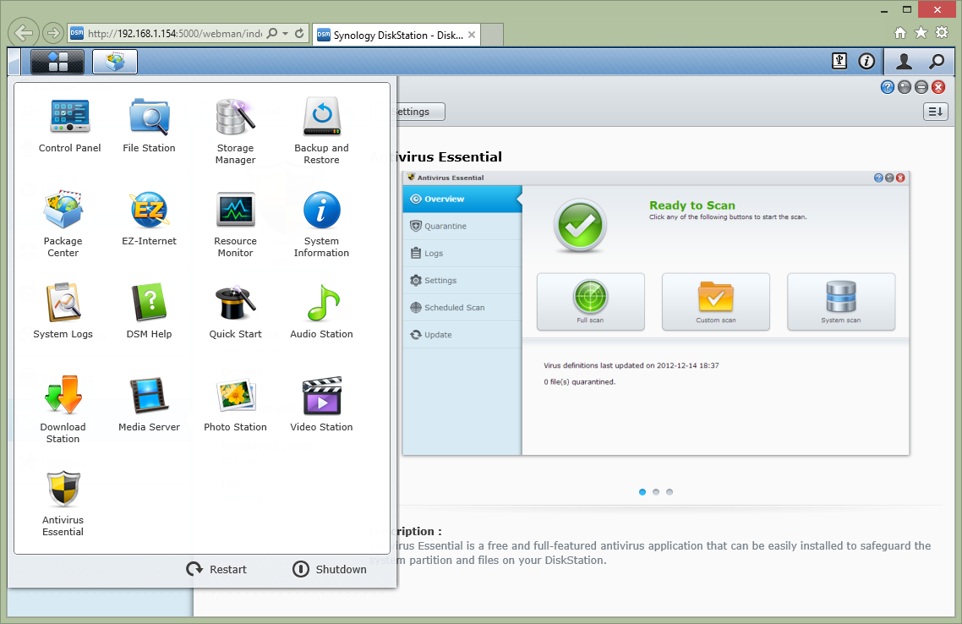Go forward in the browser
This screenshot has width=962, height=624.
point(53,33)
